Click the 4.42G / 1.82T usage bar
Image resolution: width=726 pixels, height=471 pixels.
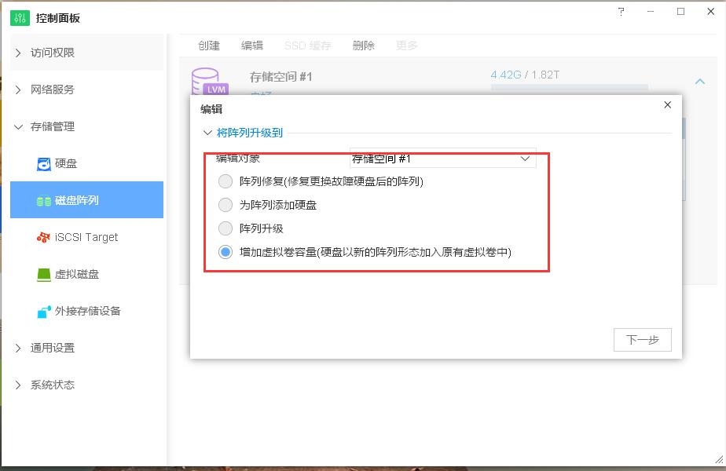569,88
